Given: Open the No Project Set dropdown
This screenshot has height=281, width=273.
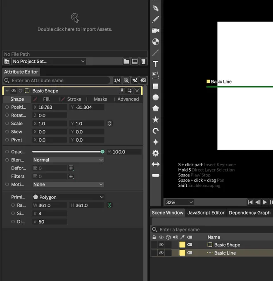Looking at the screenshot, I should pyautogui.click(x=49, y=62).
